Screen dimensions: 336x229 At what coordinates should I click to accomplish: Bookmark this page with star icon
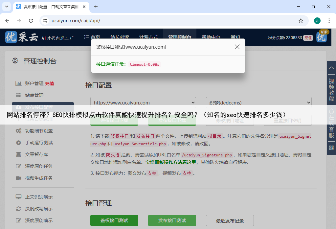pos(301,21)
